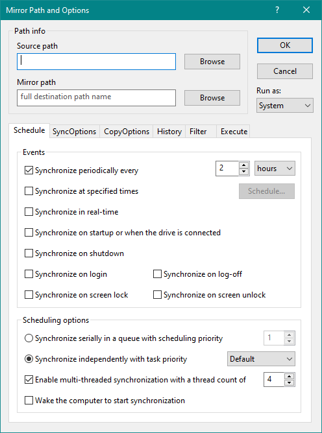Browse for the Source path
This screenshot has width=322, height=433.
[212, 62]
